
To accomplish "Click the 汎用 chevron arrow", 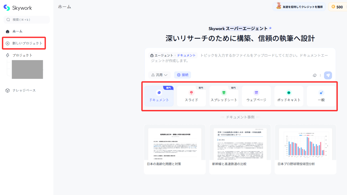I will (166, 75).
